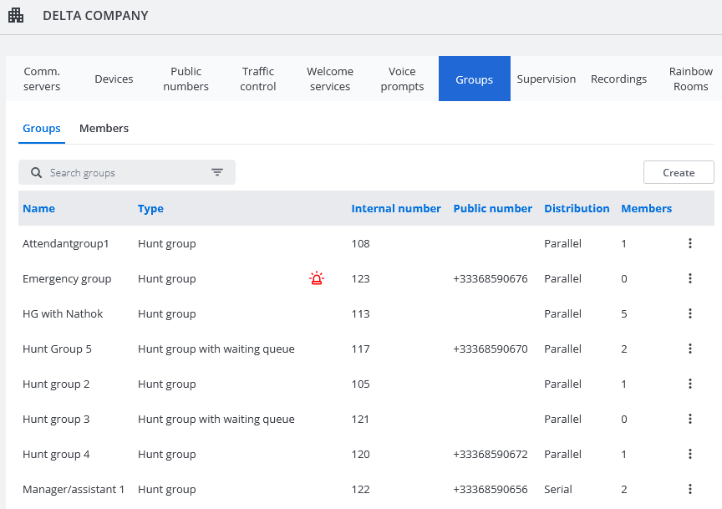Click internal number 120
The width and height of the screenshot is (722, 509).
[x=360, y=454]
